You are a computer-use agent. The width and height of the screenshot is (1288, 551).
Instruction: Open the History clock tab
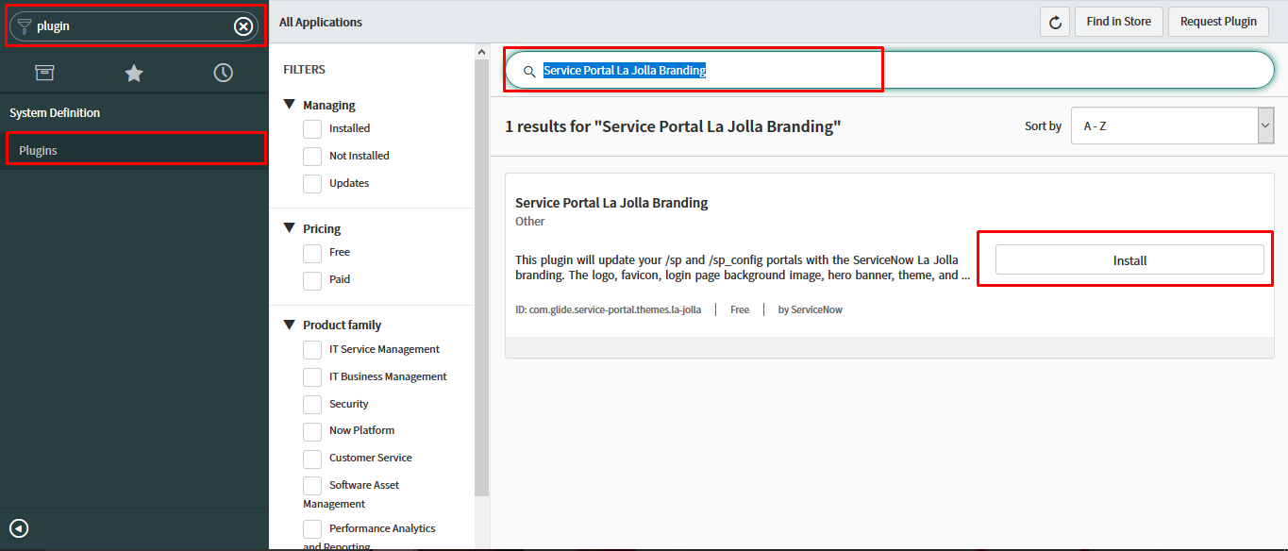(224, 73)
